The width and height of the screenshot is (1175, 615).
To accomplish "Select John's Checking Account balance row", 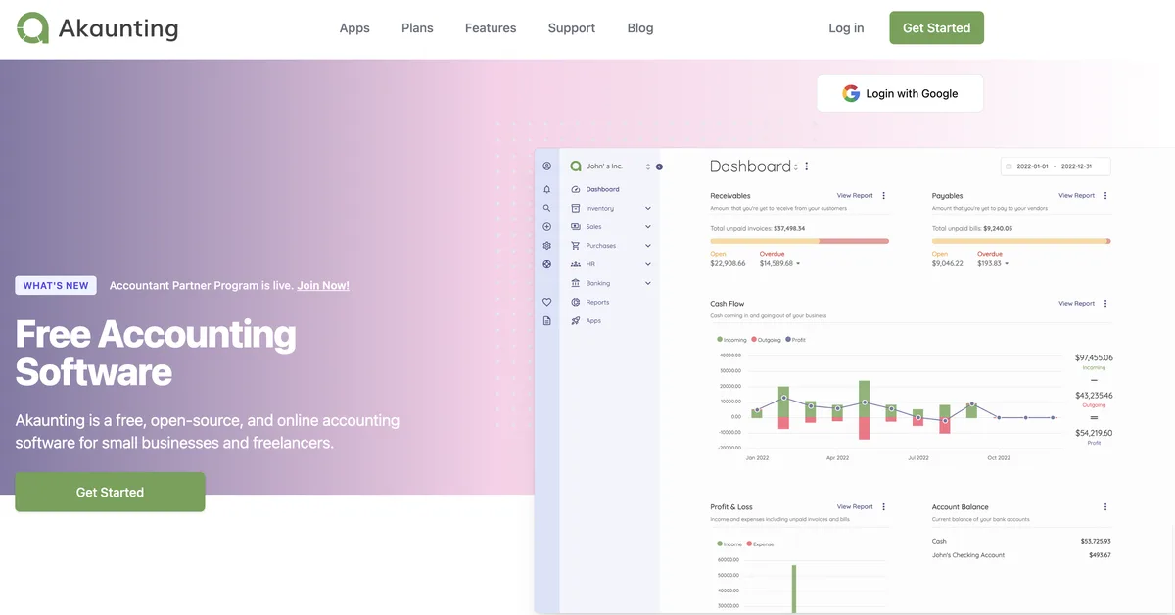I will click(1021, 555).
